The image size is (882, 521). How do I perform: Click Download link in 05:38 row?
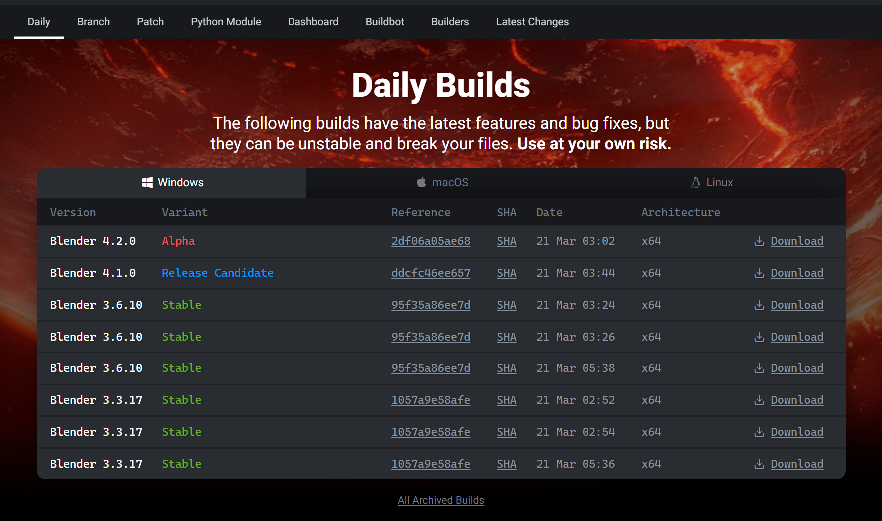pos(797,368)
